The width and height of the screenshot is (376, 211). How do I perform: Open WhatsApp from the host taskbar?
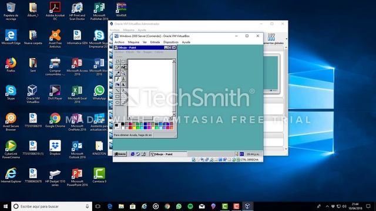click(x=179, y=206)
